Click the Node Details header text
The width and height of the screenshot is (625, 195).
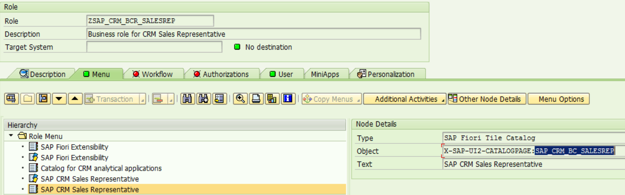(376, 124)
